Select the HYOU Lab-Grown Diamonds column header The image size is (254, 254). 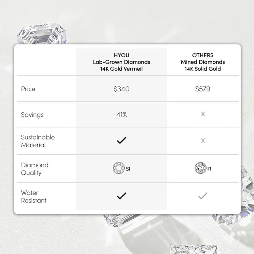tap(121, 62)
